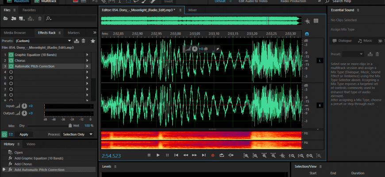385x177 pixels.
Task: Move playhead to next marker
Action: [x=204, y=155]
